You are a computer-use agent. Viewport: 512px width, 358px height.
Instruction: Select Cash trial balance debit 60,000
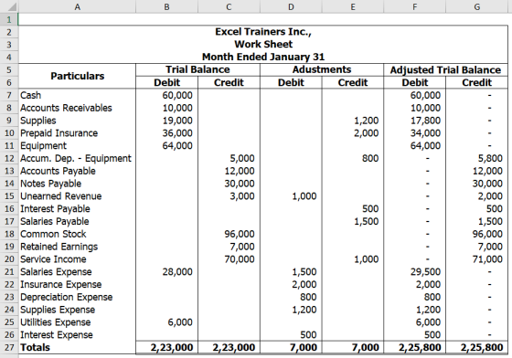(166, 95)
